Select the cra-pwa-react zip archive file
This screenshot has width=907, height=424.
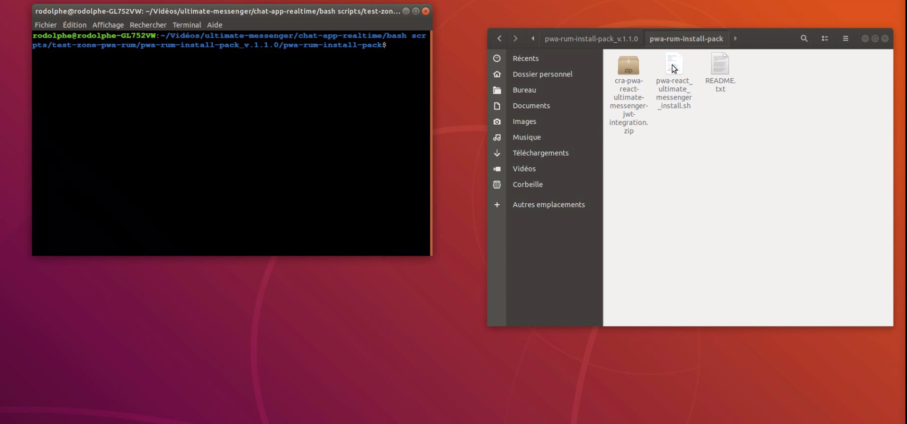coord(628,66)
